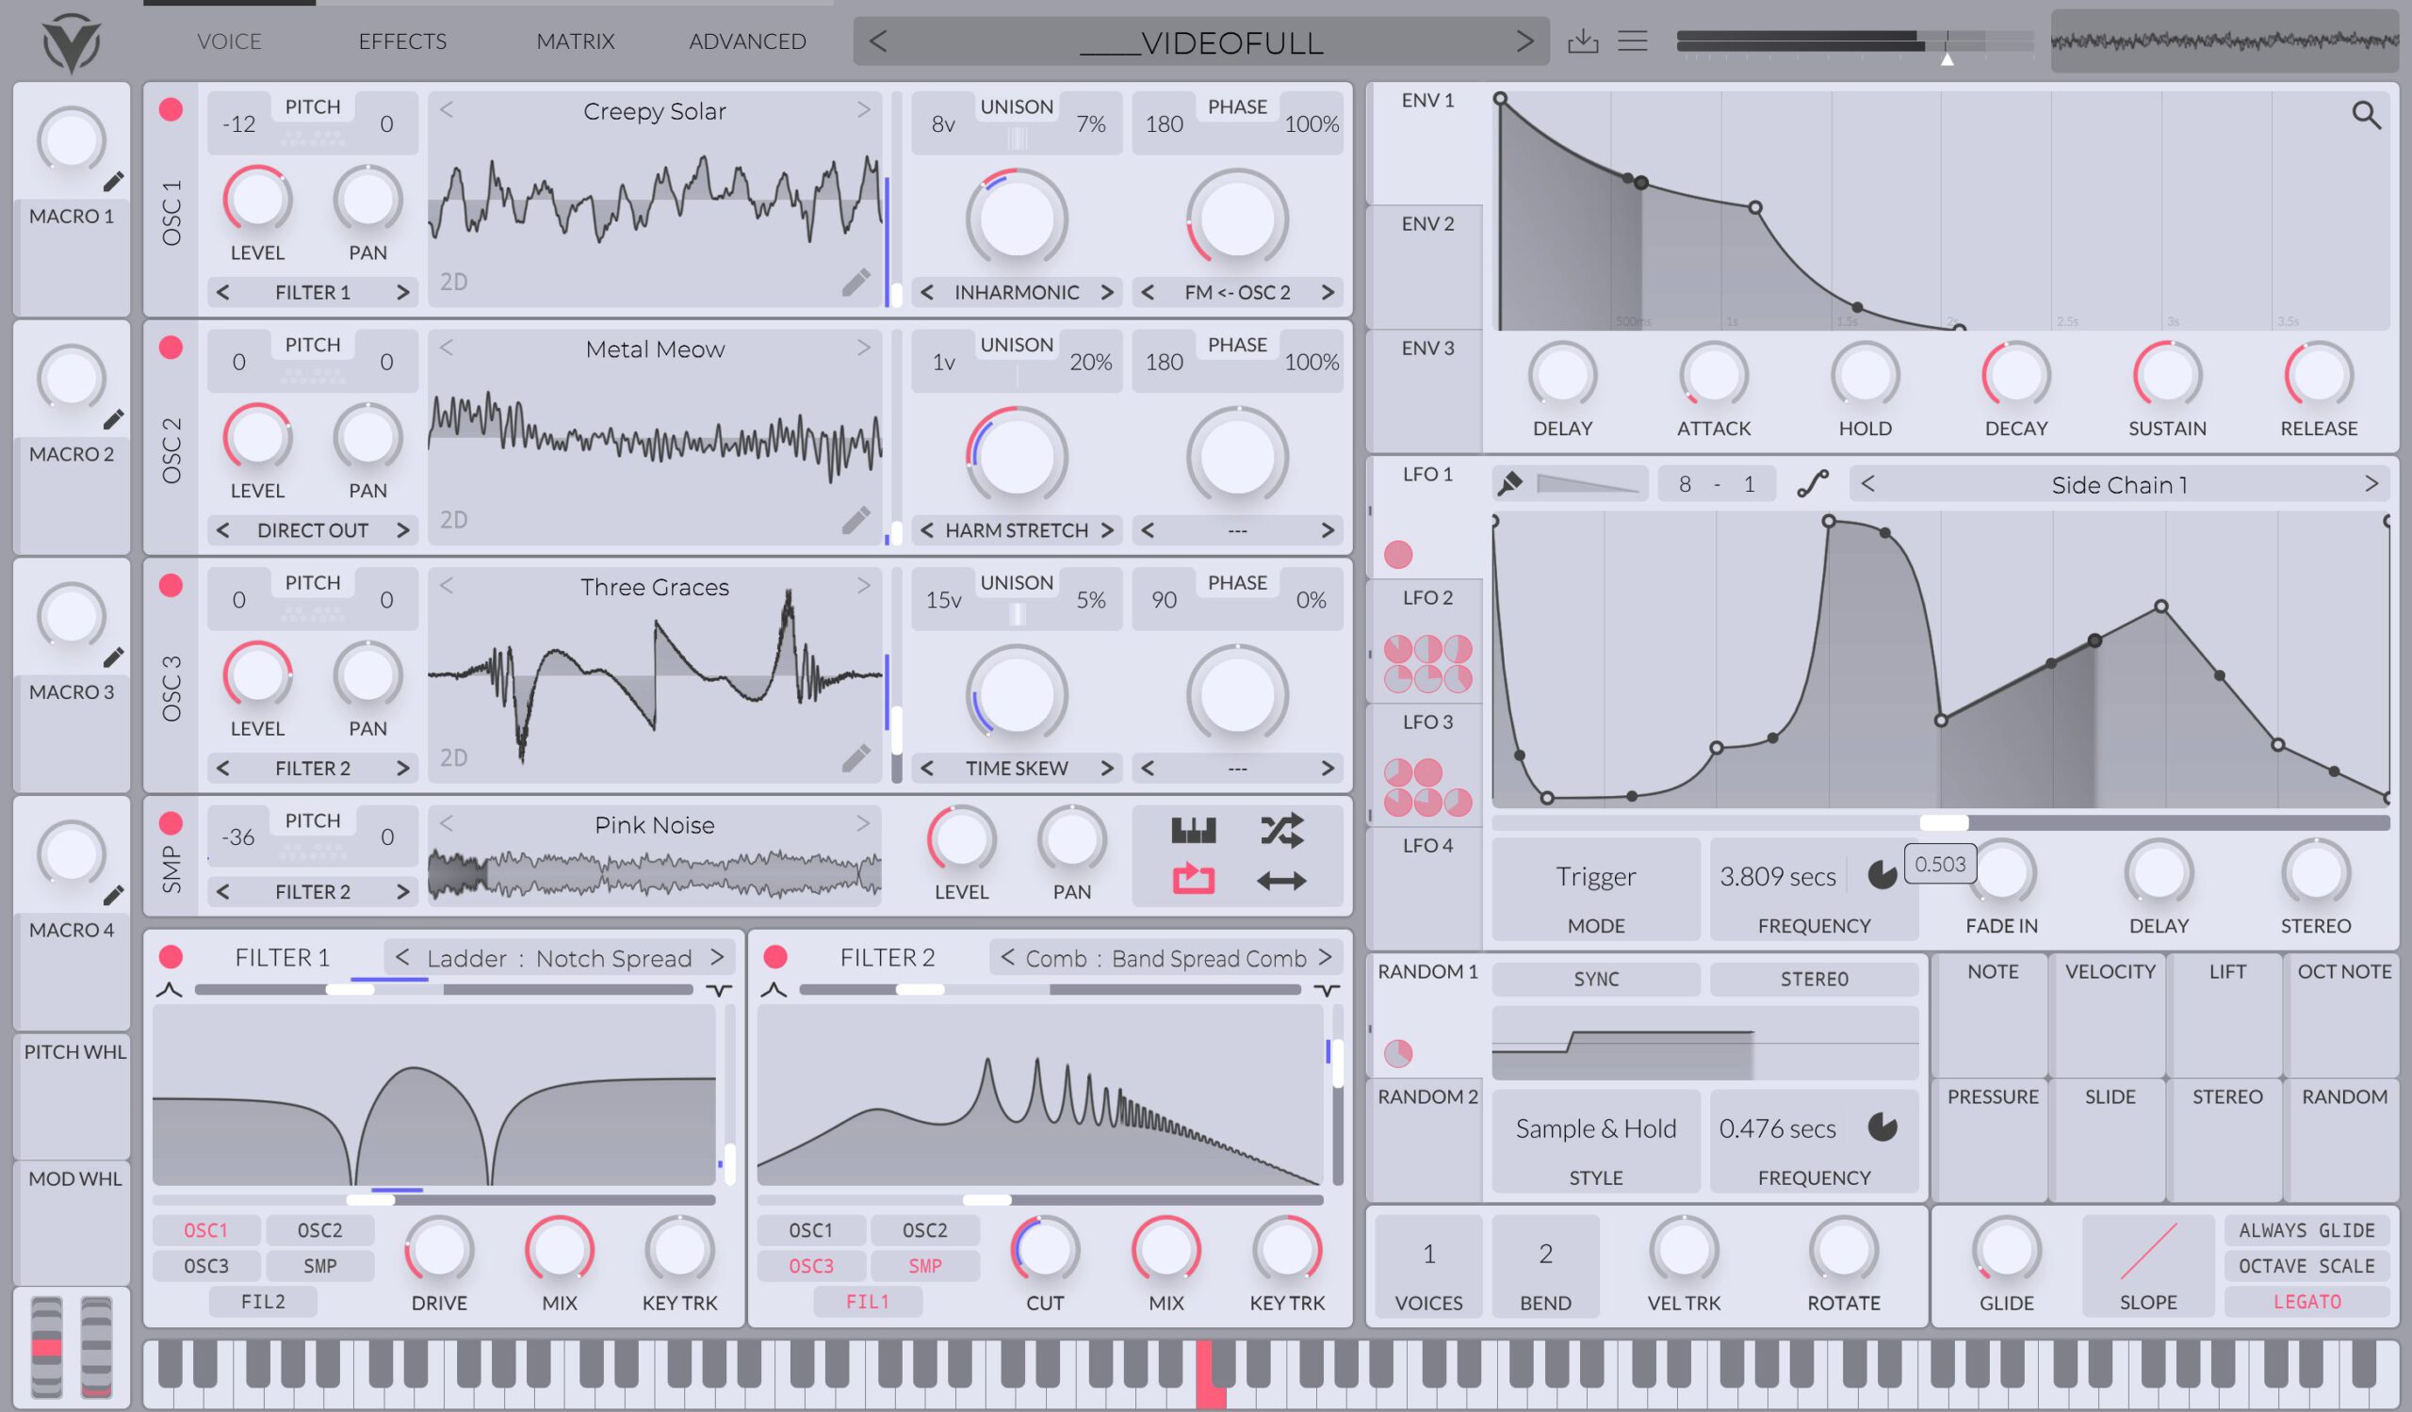Open OSC 1 INHARMONIC spectral morph selector
The height and width of the screenshot is (1412, 2412).
tap(1017, 293)
